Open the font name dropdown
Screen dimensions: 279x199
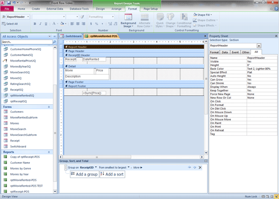point(64,17)
